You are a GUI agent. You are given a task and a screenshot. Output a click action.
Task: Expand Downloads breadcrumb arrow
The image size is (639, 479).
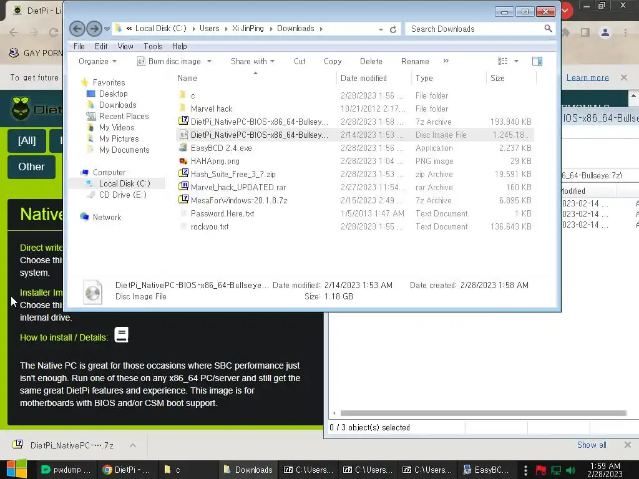coord(321,29)
